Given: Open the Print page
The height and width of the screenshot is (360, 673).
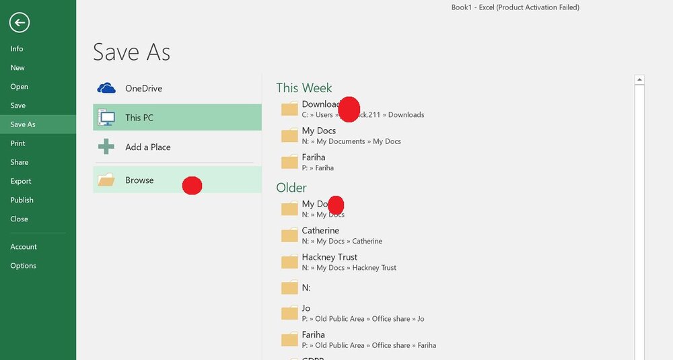Looking at the screenshot, I should coord(38,143).
